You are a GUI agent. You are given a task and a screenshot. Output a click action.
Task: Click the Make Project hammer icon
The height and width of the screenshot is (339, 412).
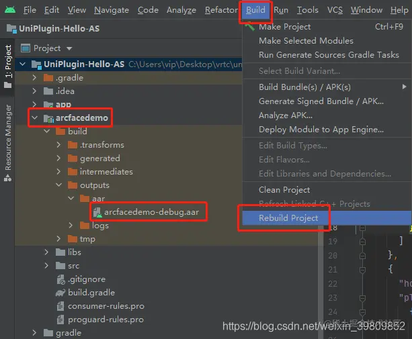click(x=249, y=26)
